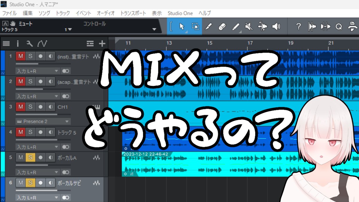Image resolution: width=359 pixels, height=202 pixels.
Task: Toggle mute on トラック 5
Action: click(x=21, y=132)
